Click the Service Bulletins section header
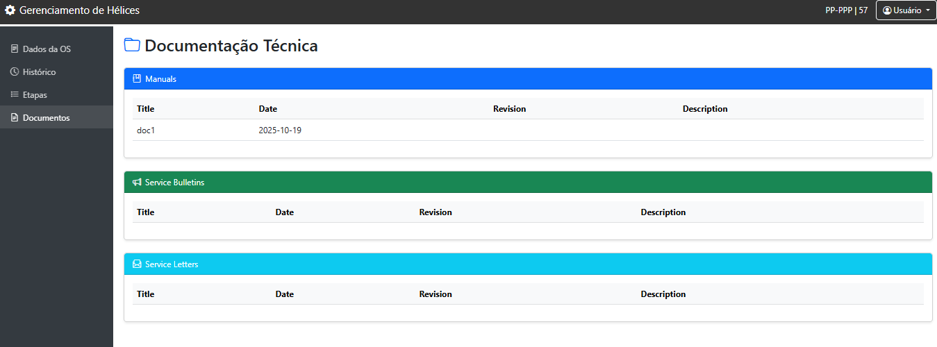The width and height of the screenshot is (937, 347). (x=528, y=183)
